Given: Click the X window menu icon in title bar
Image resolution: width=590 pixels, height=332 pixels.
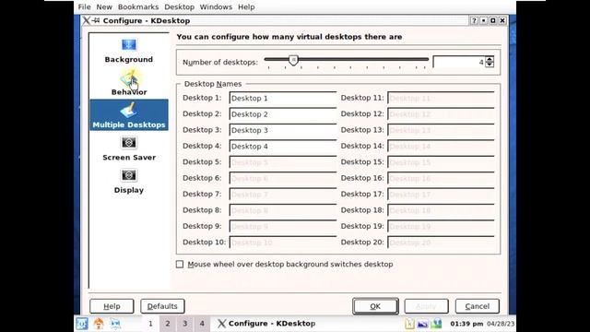Looking at the screenshot, I should 86,20.
